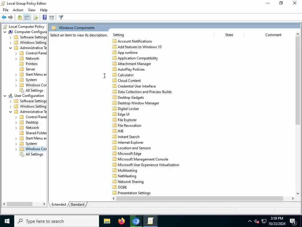302x227 pixels.
Task: Select the Local Computer Policy root node
Action: click(x=26, y=27)
